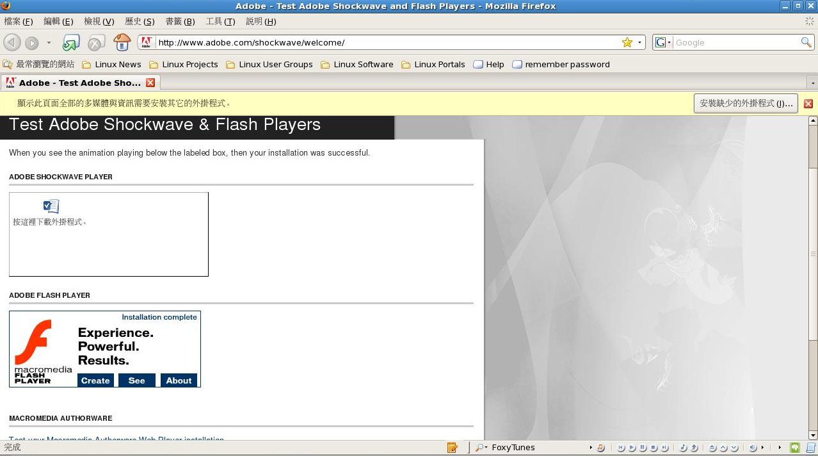
Task: Click the Create button in Flash banner
Action: click(x=95, y=380)
